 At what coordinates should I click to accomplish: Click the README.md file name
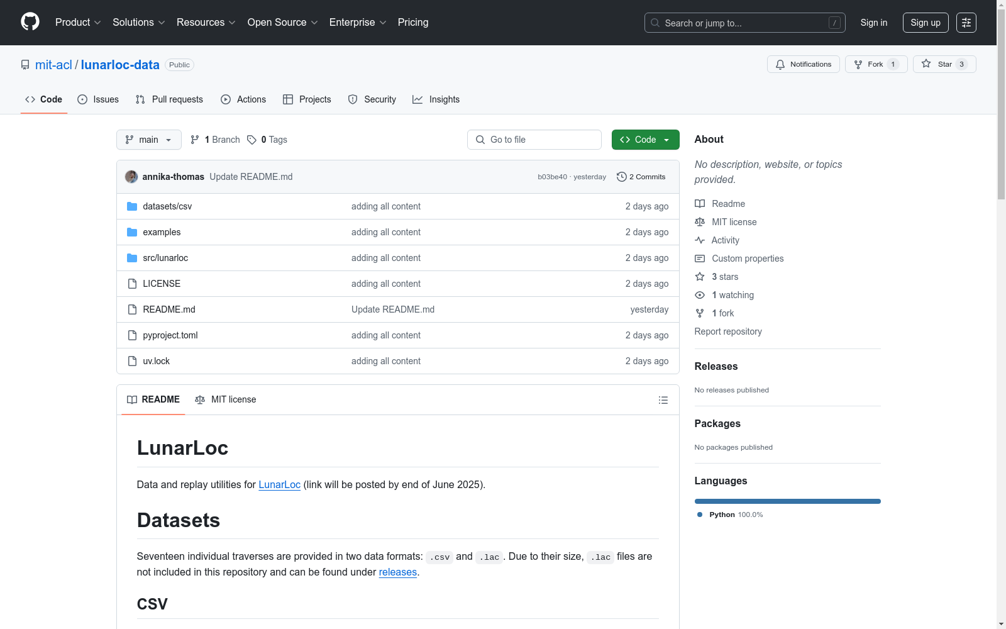pos(169,309)
